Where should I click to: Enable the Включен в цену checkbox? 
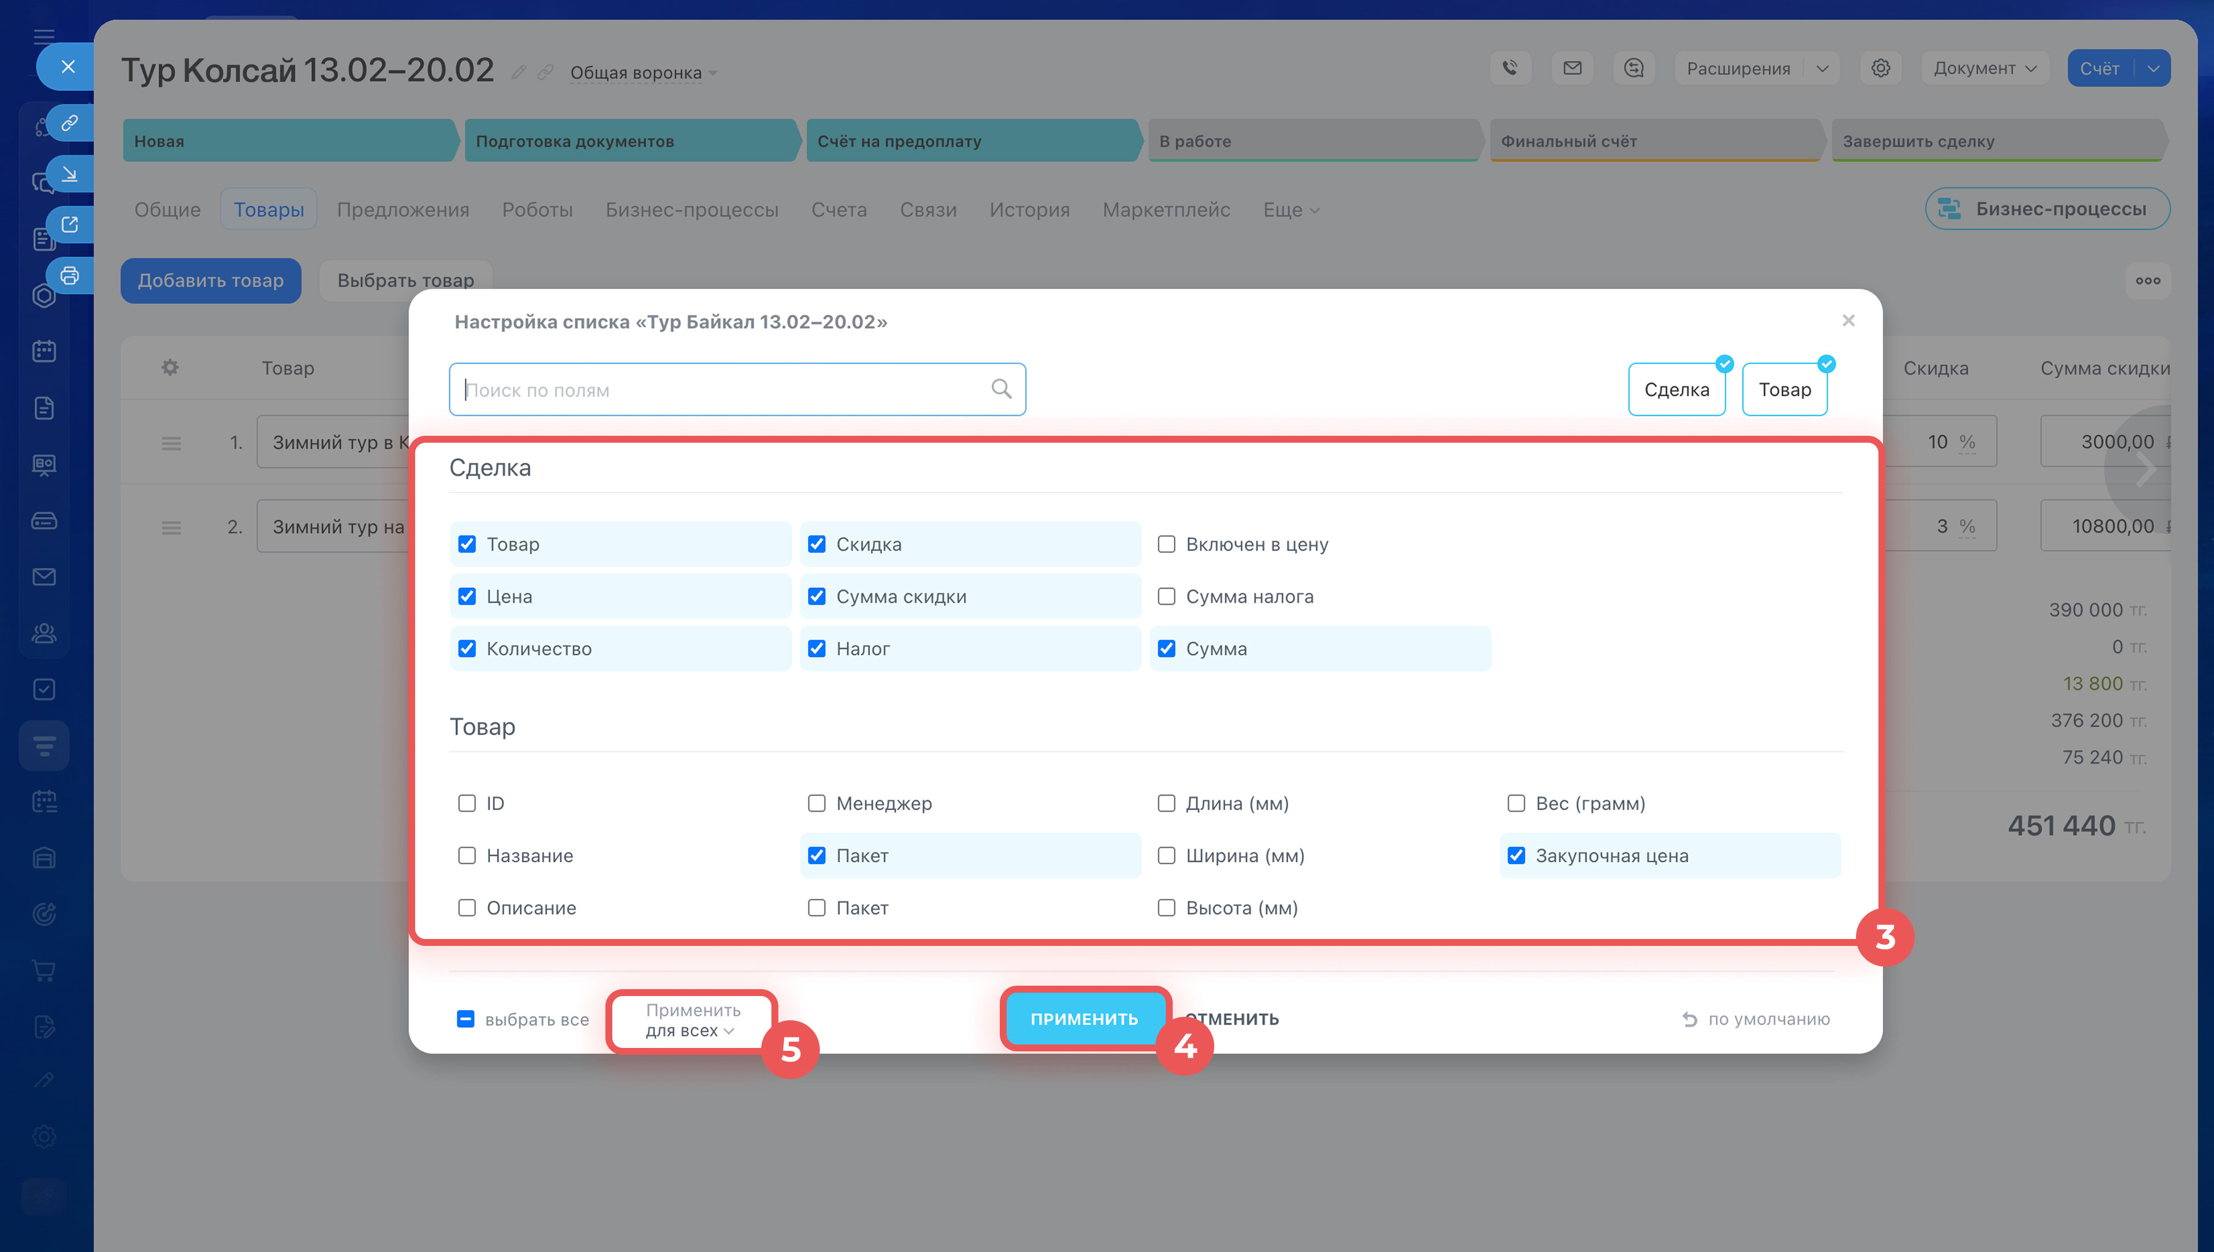click(x=1166, y=544)
